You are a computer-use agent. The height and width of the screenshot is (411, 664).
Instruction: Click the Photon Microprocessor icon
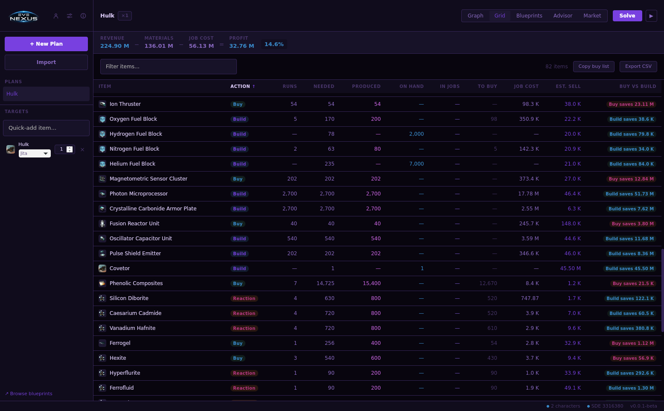coord(102,194)
